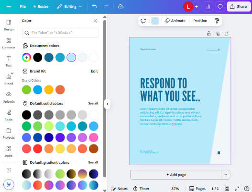
Task: Select the dark blue document color
Action: pyautogui.click(x=49, y=57)
